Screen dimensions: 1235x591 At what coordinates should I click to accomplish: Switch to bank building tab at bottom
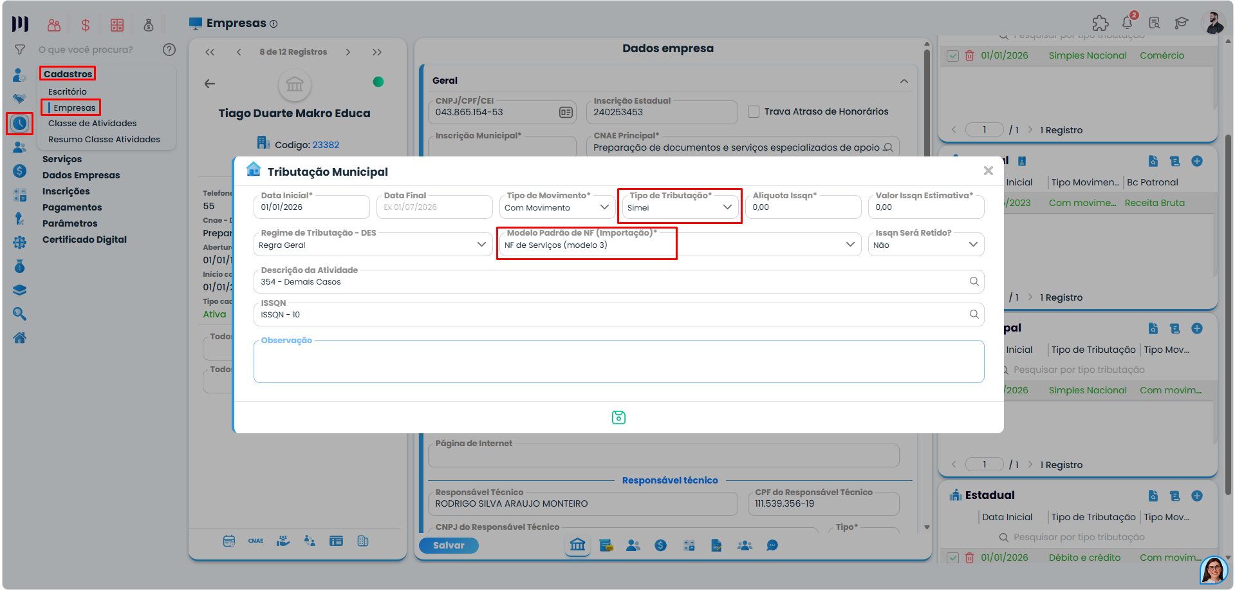tap(578, 545)
